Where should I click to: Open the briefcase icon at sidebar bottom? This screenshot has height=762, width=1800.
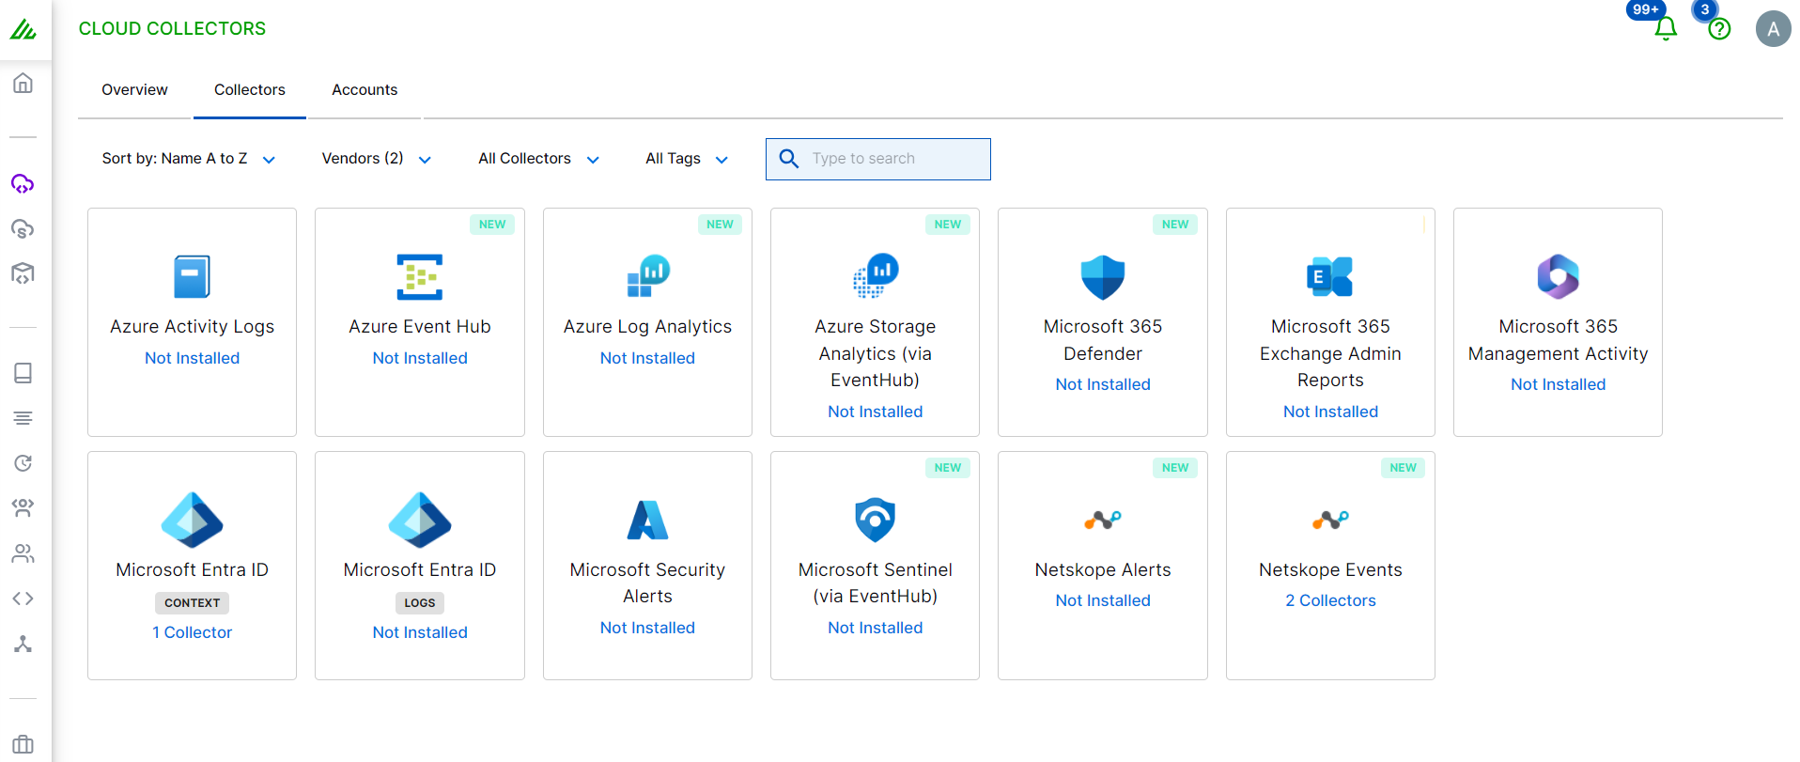[x=23, y=745]
